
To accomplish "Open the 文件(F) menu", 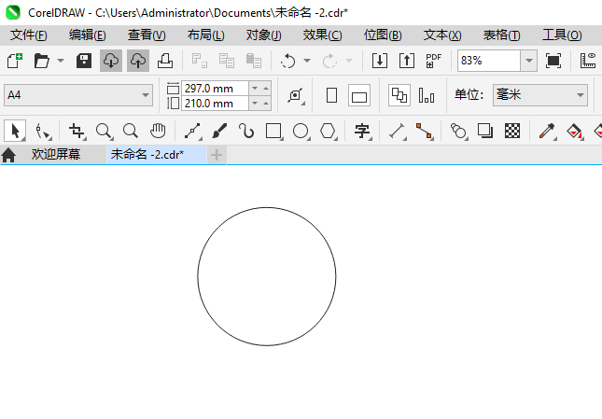I will click(29, 35).
